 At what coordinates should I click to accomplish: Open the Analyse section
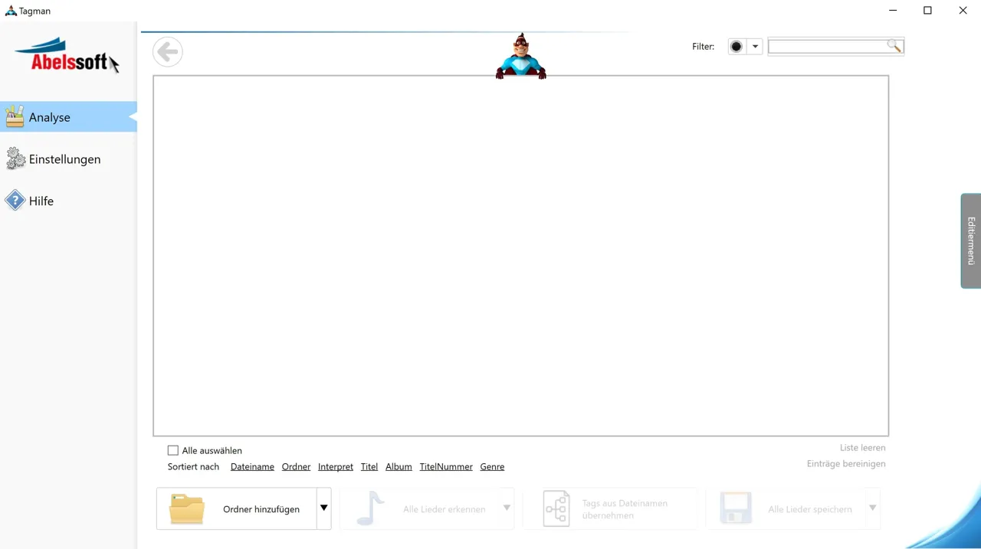pos(68,117)
